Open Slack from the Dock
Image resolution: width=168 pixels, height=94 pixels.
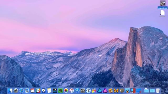[38, 91]
